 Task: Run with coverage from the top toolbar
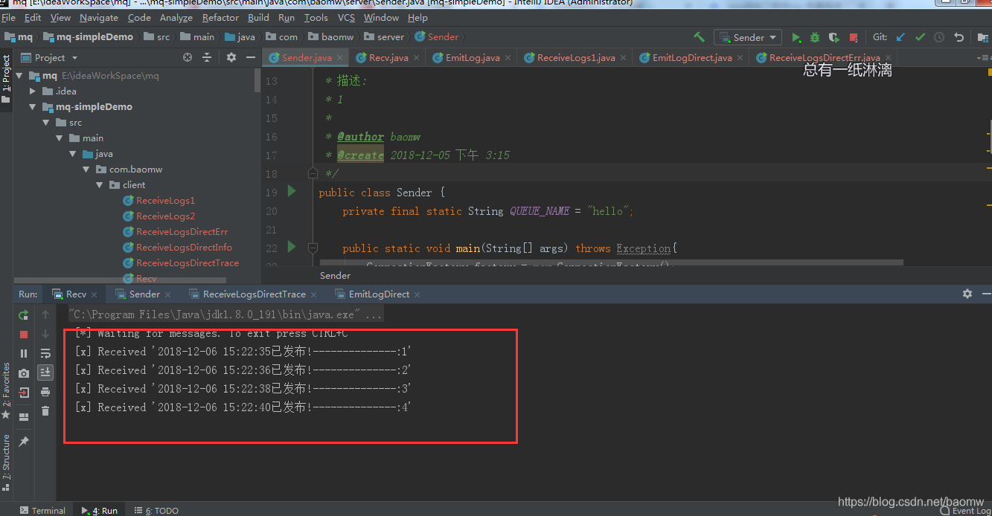(x=834, y=37)
